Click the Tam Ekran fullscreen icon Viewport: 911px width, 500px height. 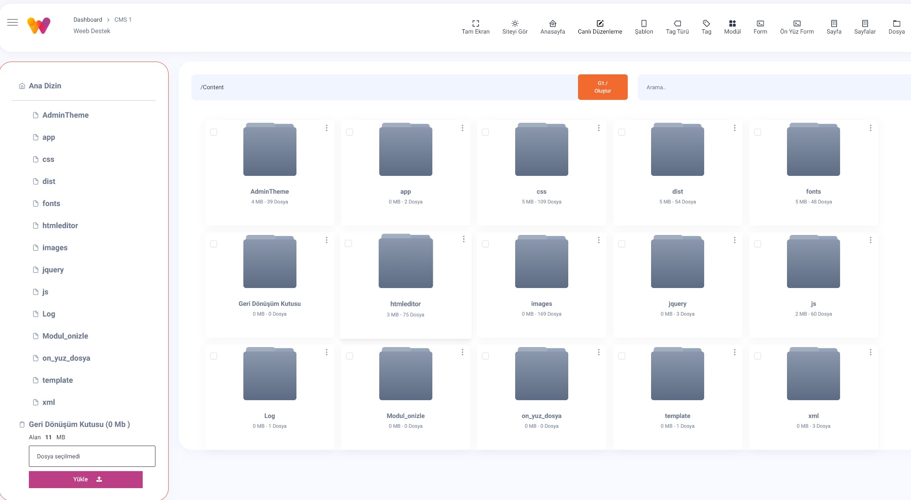click(x=476, y=23)
